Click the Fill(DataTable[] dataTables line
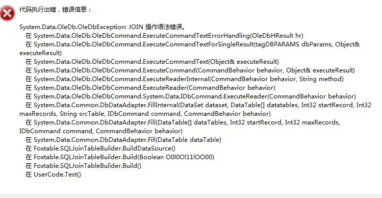Screen dimensions: 382x198 183,122
